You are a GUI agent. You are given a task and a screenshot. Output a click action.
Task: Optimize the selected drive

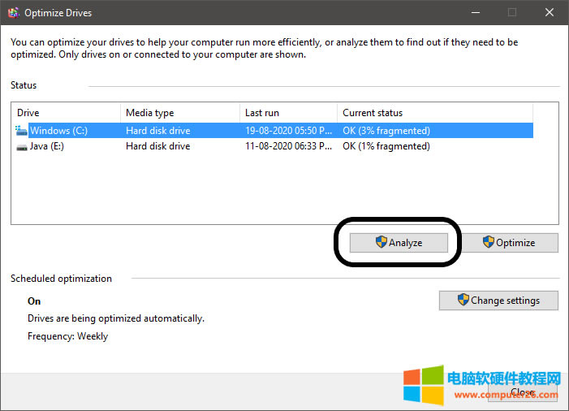tap(511, 243)
